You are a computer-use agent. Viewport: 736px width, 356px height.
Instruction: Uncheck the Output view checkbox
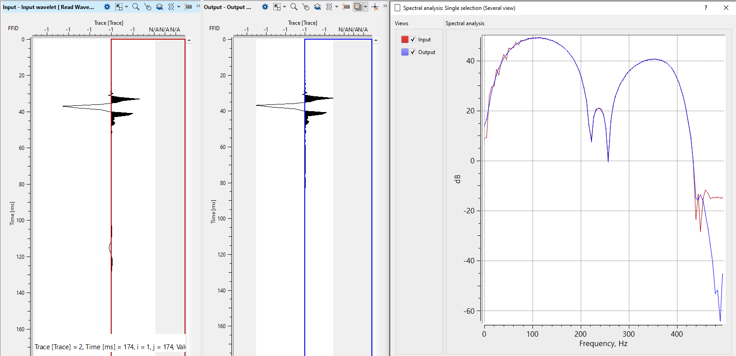tap(413, 52)
